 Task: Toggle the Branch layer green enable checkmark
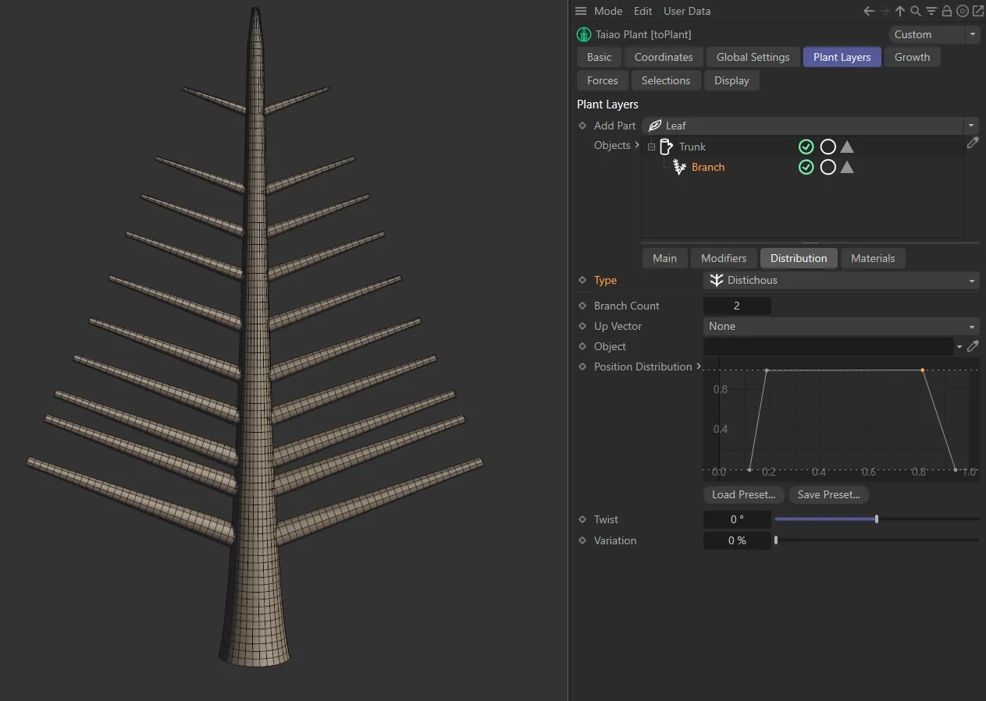point(806,167)
